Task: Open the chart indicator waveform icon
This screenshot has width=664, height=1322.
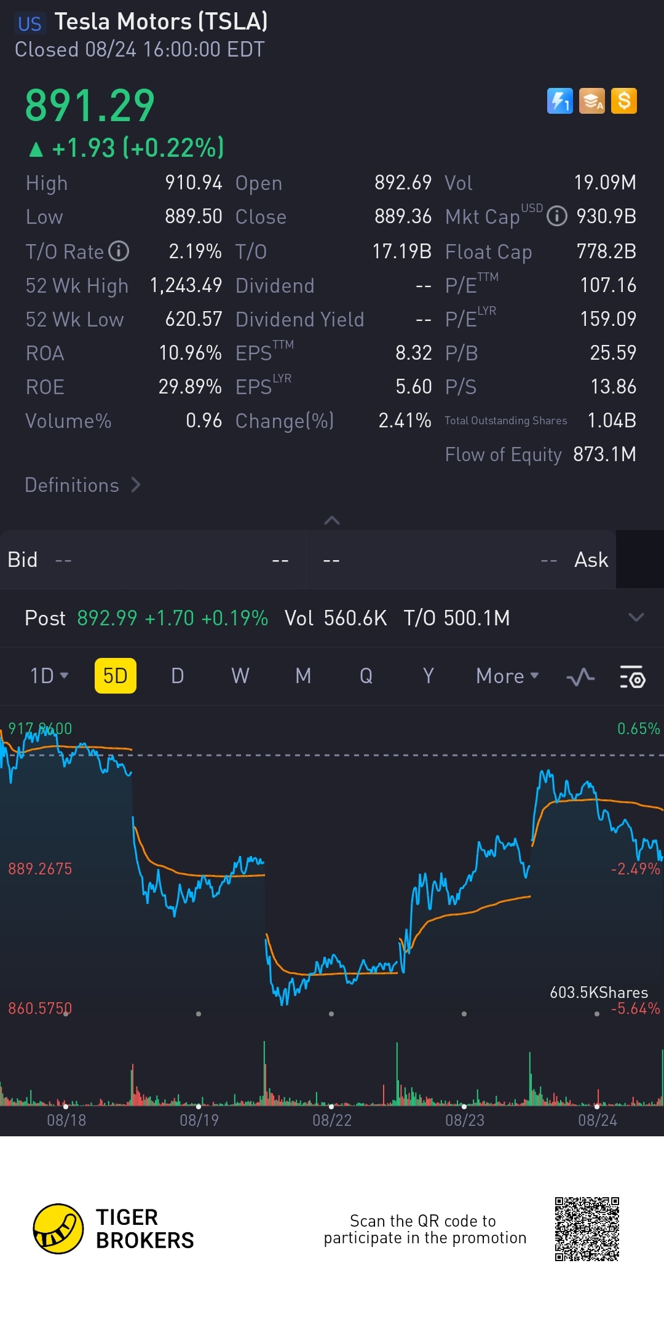Action: coord(580,677)
